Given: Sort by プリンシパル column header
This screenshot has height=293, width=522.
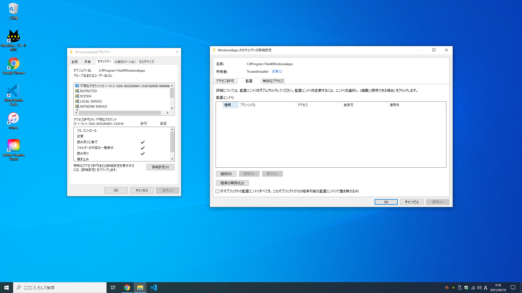Looking at the screenshot, I should 267,105.
